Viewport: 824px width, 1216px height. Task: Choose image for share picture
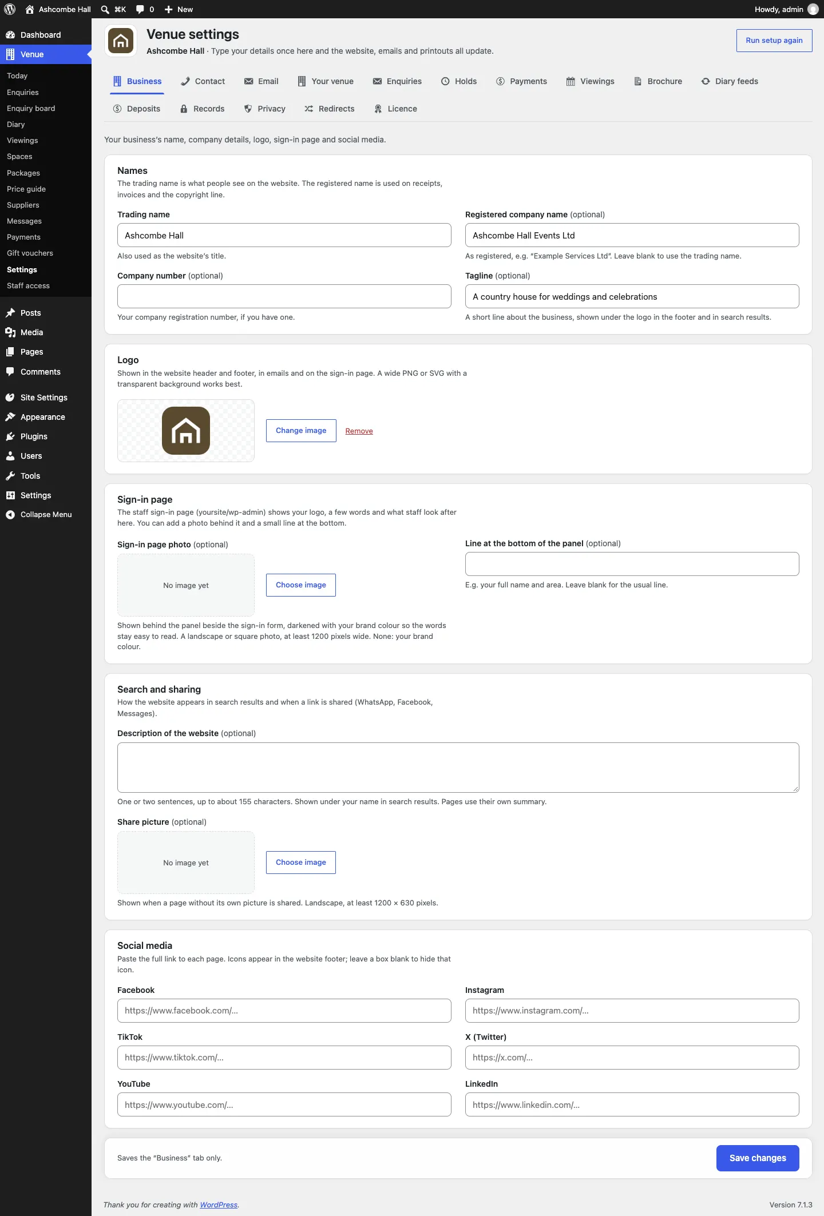[x=301, y=863]
